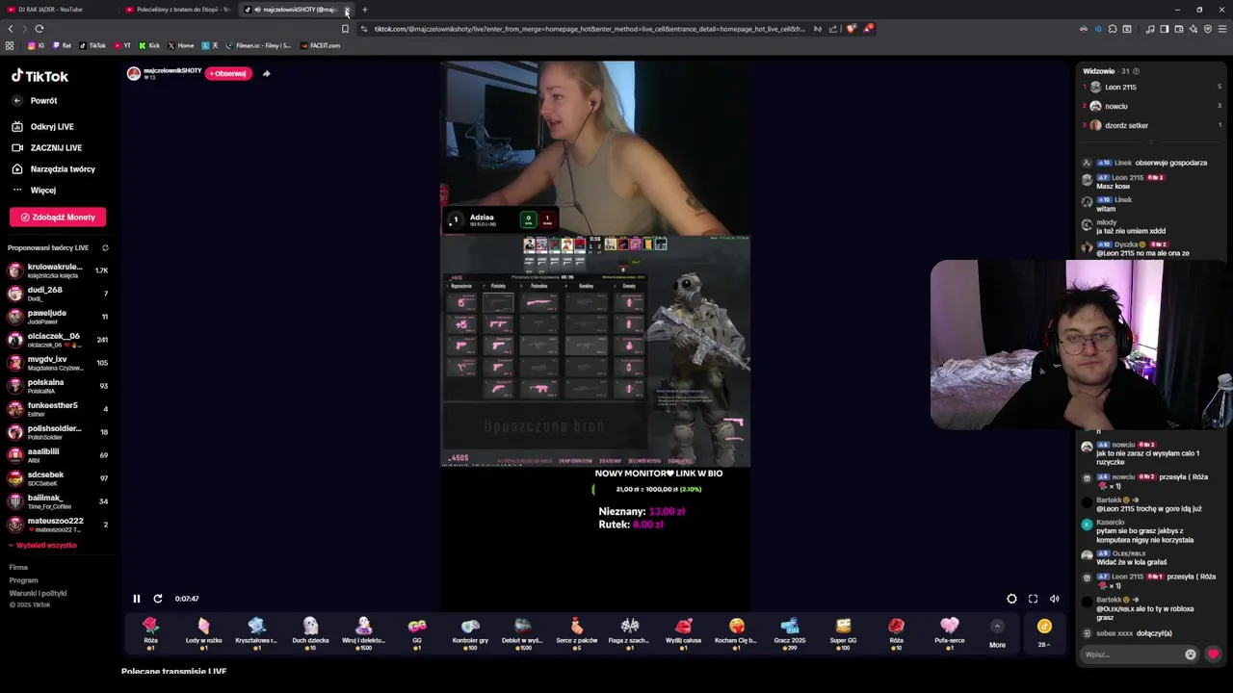Send a heart like in chat

[1213, 654]
